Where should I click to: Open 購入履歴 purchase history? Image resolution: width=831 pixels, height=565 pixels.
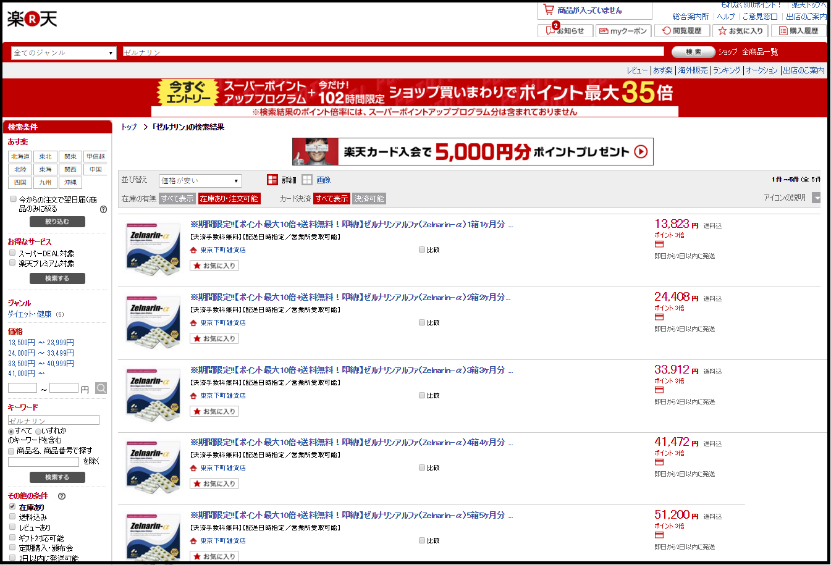tap(799, 31)
